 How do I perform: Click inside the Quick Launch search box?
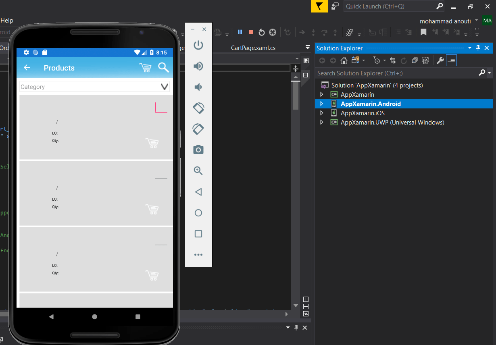point(387,6)
